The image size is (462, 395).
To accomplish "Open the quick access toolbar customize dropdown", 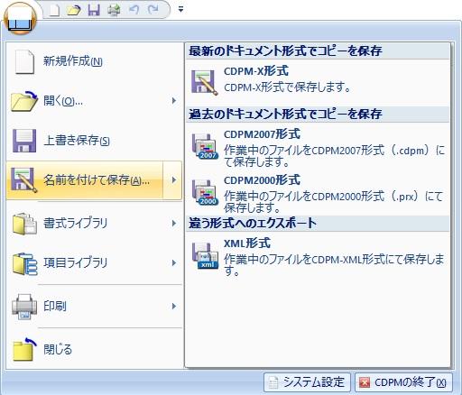I will pyautogui.click(x=180, y=9).
